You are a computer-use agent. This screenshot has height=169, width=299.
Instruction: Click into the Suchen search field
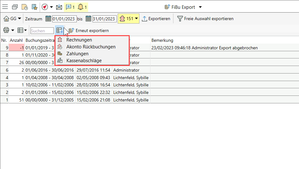point(42,31)
